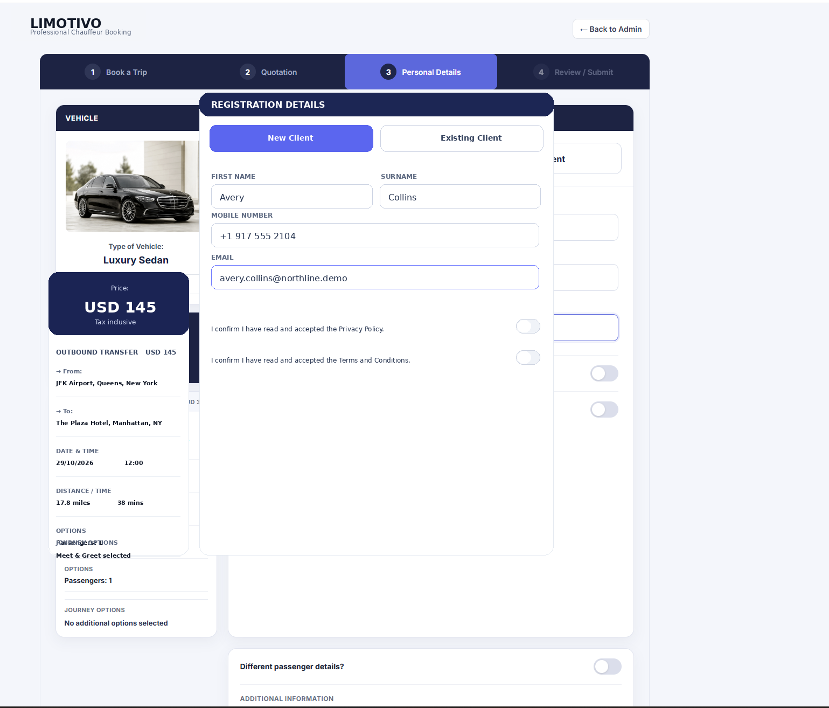Click the 12:00 pickup time

[134, 463]
